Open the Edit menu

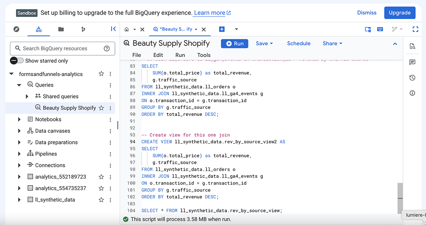[x=158, y=55]
